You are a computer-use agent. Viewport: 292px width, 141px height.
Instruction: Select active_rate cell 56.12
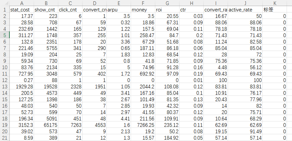click(x=245, y=67)
